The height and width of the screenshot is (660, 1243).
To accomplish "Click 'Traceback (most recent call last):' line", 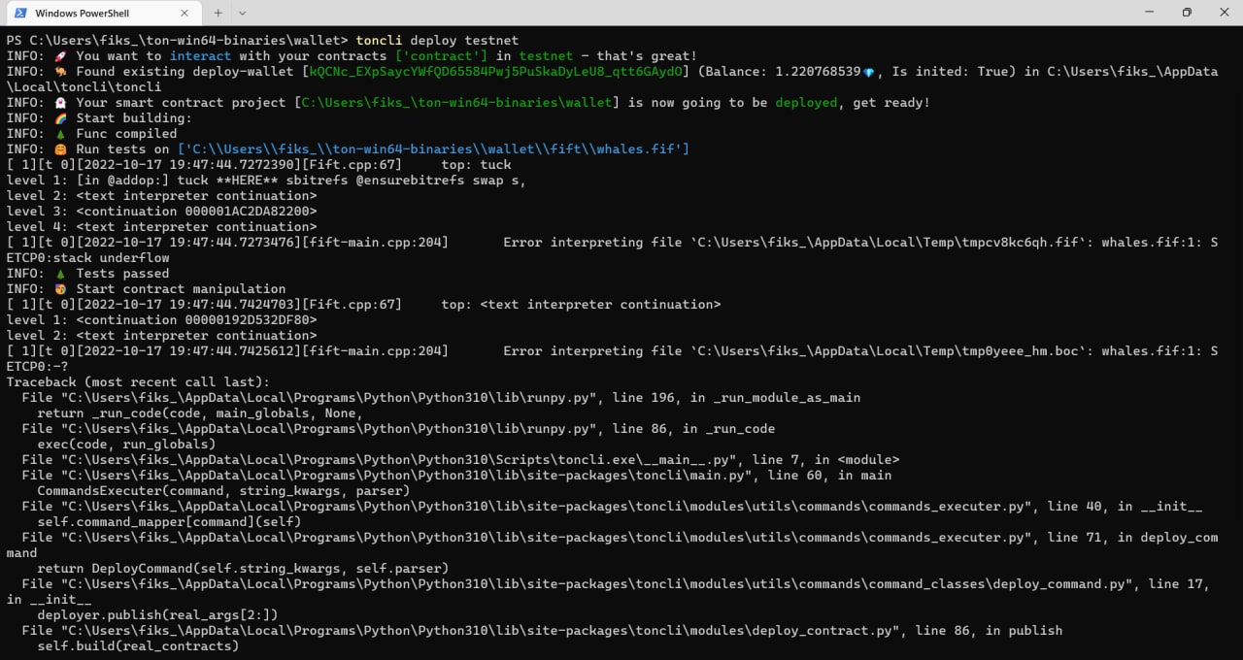I will [x=138, y=382].
